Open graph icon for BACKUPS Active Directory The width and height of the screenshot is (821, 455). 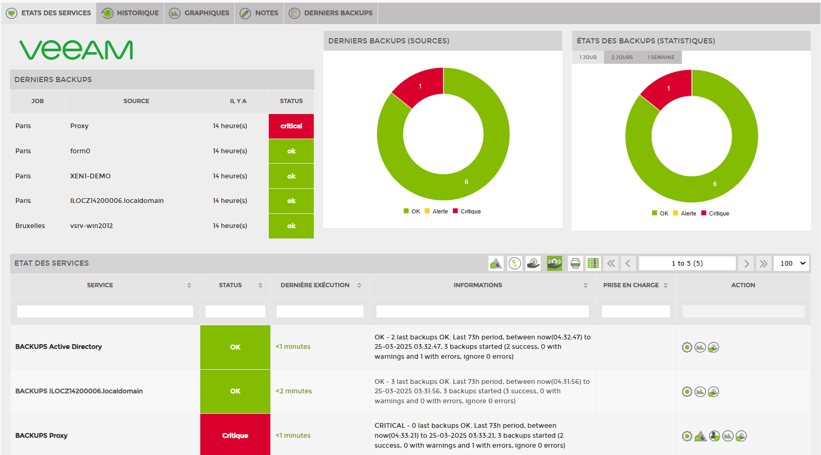tap(700, 347)
